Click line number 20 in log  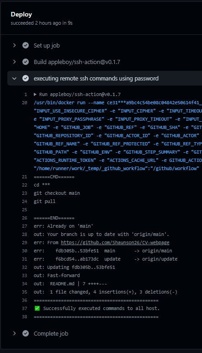(25, 103)
